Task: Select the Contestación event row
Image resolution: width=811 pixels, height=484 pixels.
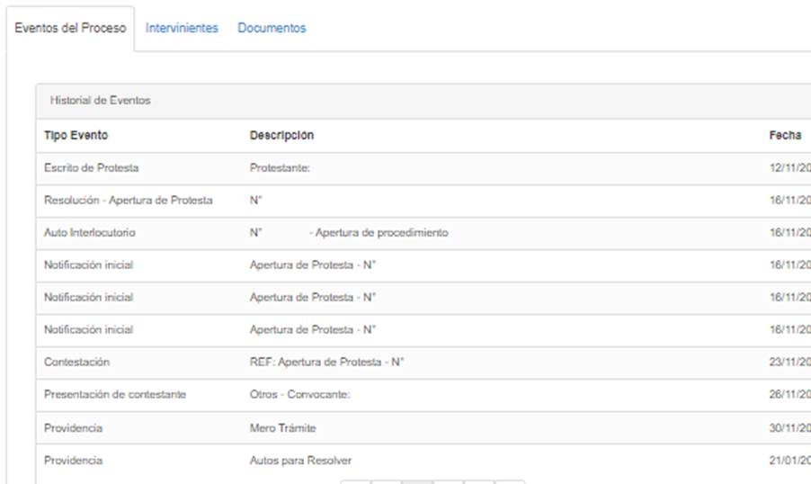Action: point(76,363)
